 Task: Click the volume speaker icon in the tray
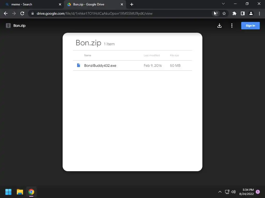tap(233, 192)
